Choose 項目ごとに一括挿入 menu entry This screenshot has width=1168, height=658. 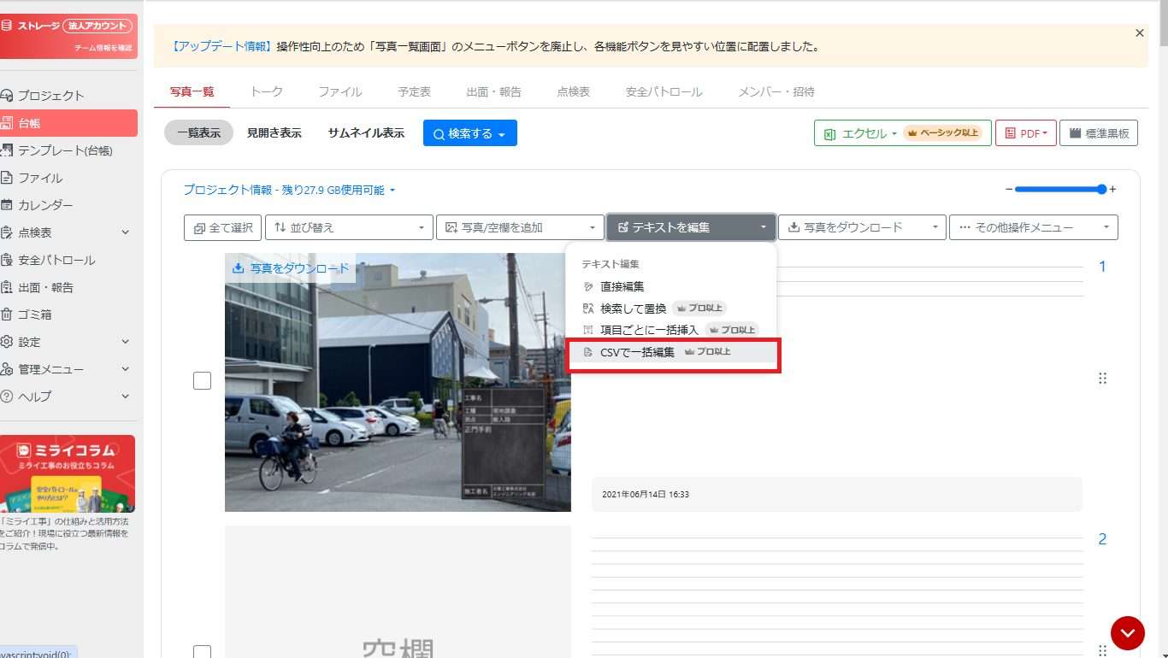click(671, 330)
